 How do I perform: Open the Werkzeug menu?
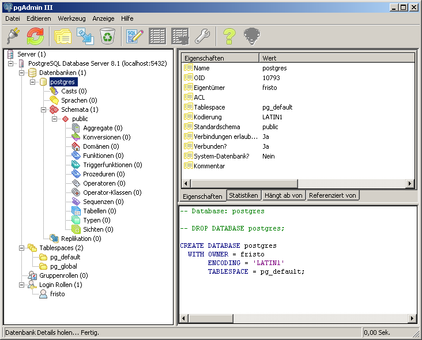(71, 18)
